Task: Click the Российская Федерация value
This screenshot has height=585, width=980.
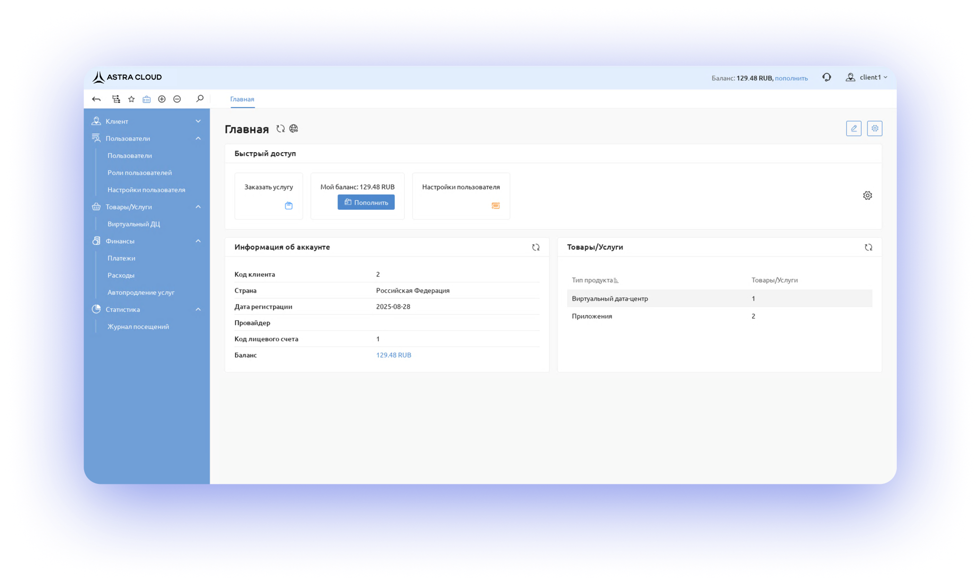Action: (413, 291)
